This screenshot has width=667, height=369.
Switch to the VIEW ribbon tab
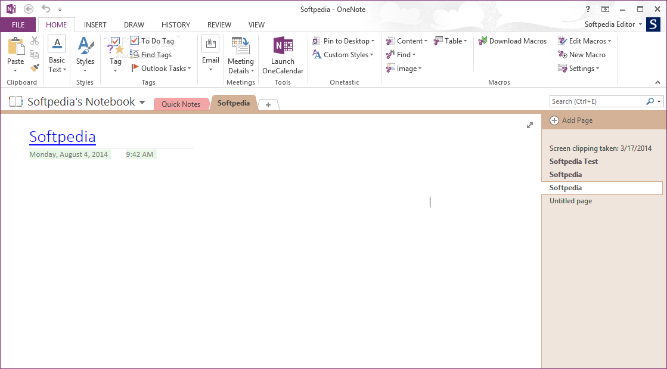click(x=256, y=24)
